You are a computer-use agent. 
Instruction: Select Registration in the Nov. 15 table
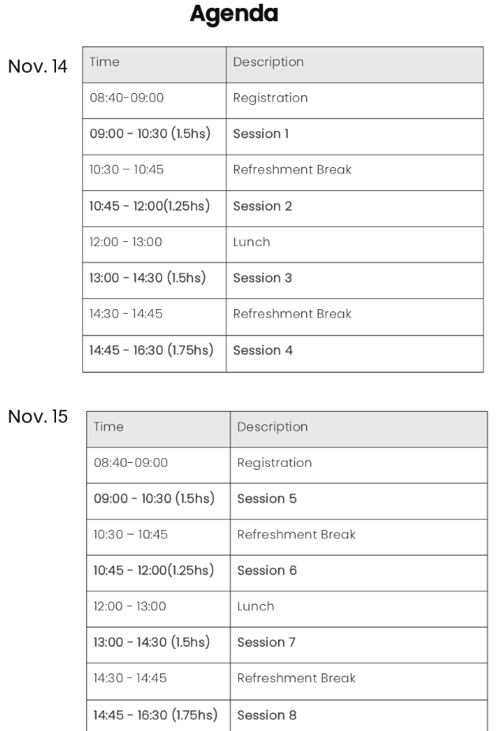[275, 463]
